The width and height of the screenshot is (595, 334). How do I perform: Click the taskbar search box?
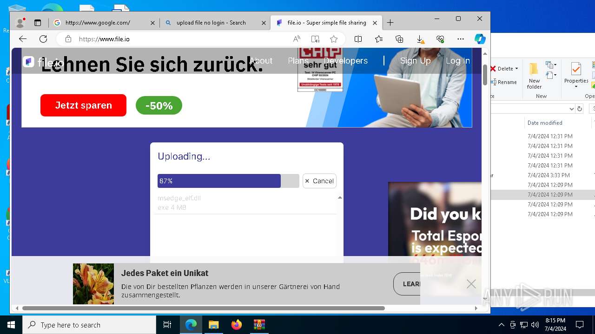(89, 325)
